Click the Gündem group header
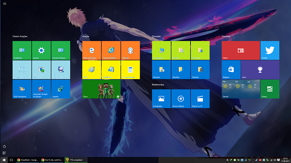This screenshot has height=163, width=291. tap(226, 36)
